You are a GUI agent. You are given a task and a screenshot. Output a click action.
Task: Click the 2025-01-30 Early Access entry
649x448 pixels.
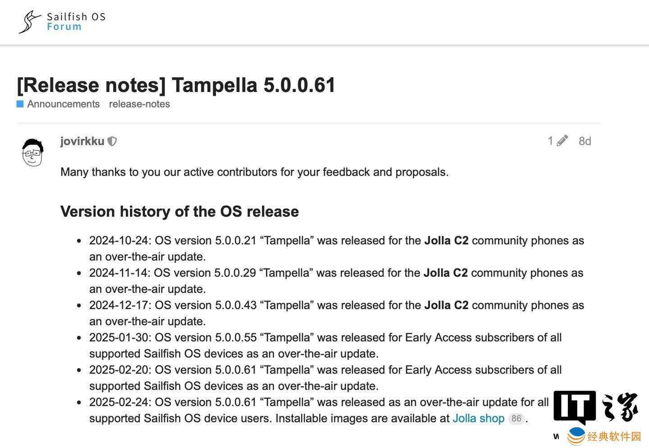325,345
